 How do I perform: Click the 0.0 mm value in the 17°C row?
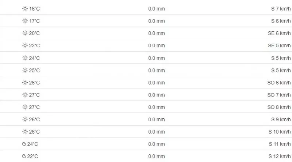click(x=156, y=21)
